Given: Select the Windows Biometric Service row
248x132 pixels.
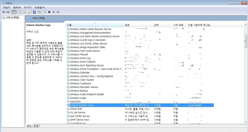Looking at the screenshot, I should click(140, 87).
